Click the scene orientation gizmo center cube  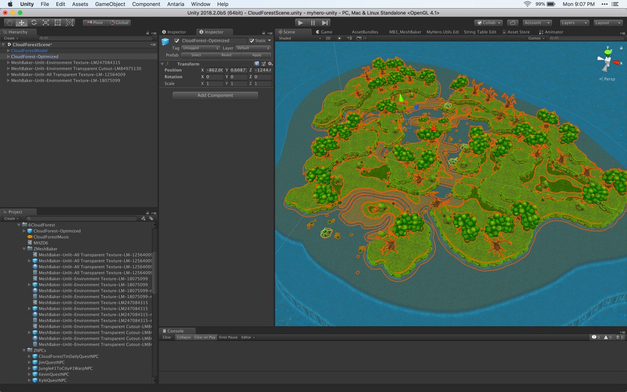point(608,62)
